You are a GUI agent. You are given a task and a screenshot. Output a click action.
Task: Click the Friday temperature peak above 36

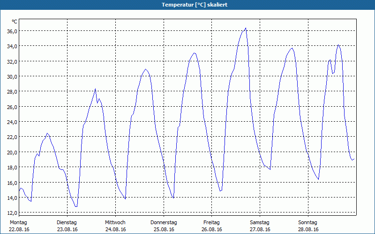click(246, 29)
